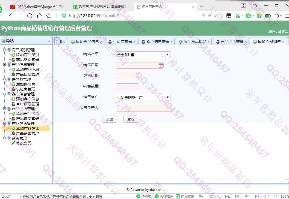Reload the page with refresh icon
Viewport: 289px width, 199px height.
coord(30,16)
